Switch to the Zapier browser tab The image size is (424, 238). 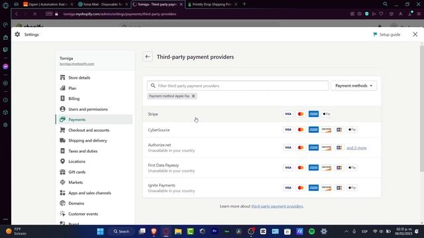pyautogui.click(x=48, y=5)
